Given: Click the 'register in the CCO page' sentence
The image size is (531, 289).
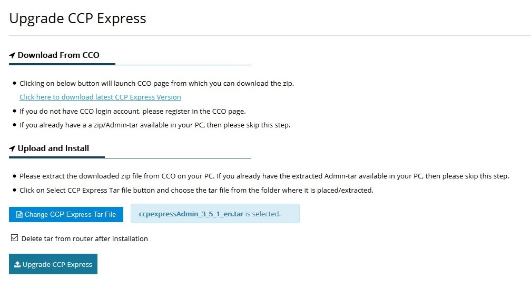Looking at the screenshot, I should tap(132, 112).
